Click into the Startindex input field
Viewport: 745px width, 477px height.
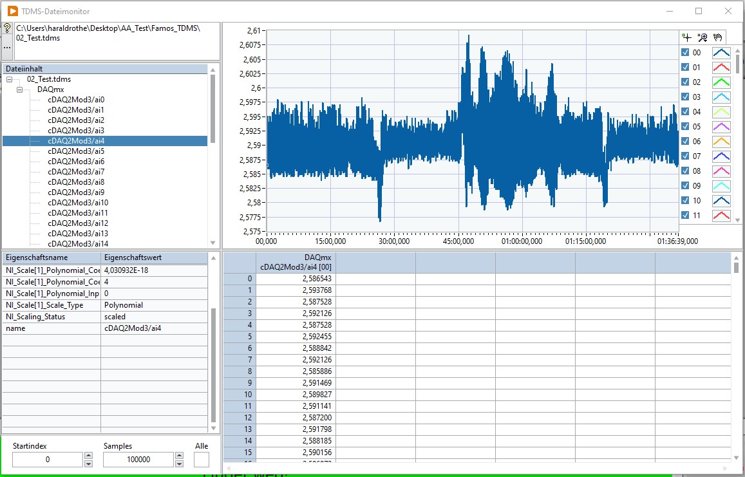[47, 460]
